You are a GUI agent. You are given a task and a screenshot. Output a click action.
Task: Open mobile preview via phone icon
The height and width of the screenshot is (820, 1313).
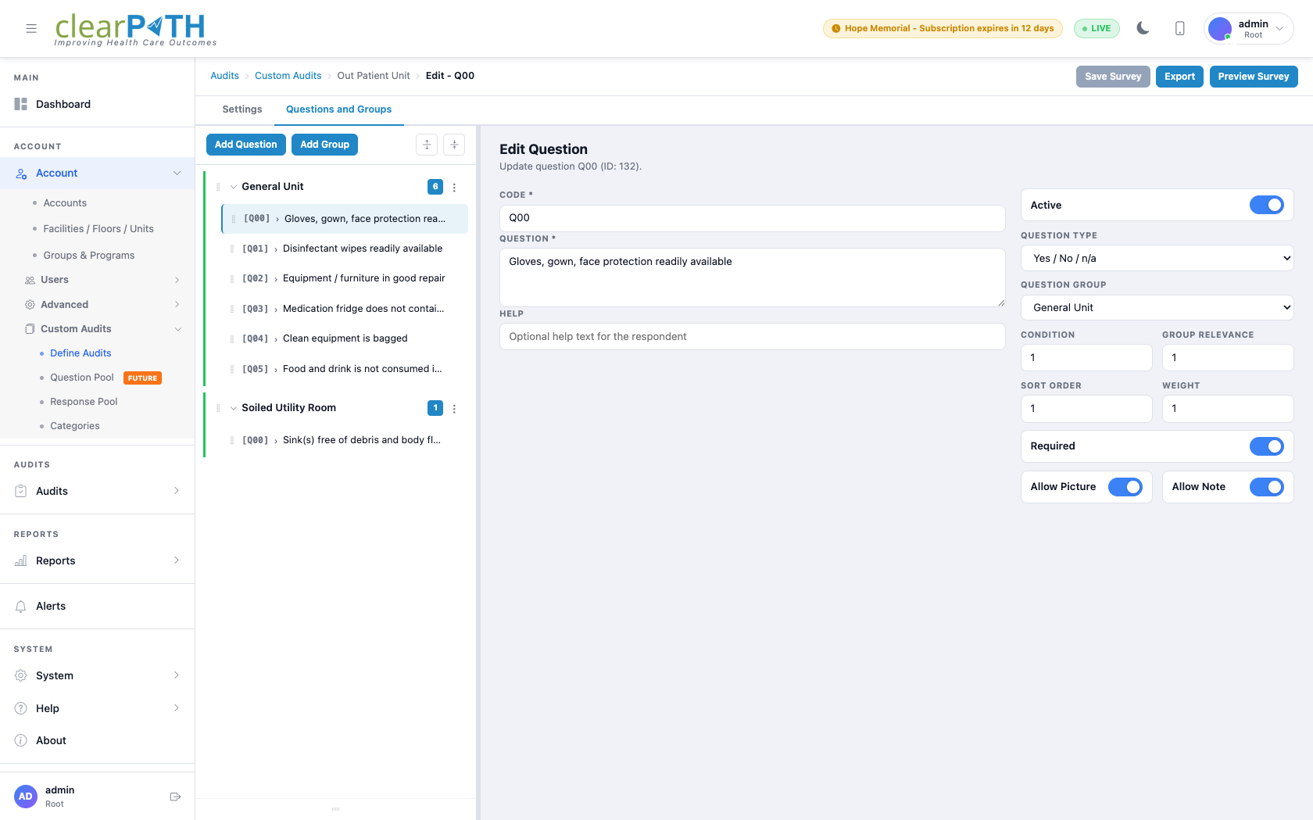click(x=1179, y=27)
